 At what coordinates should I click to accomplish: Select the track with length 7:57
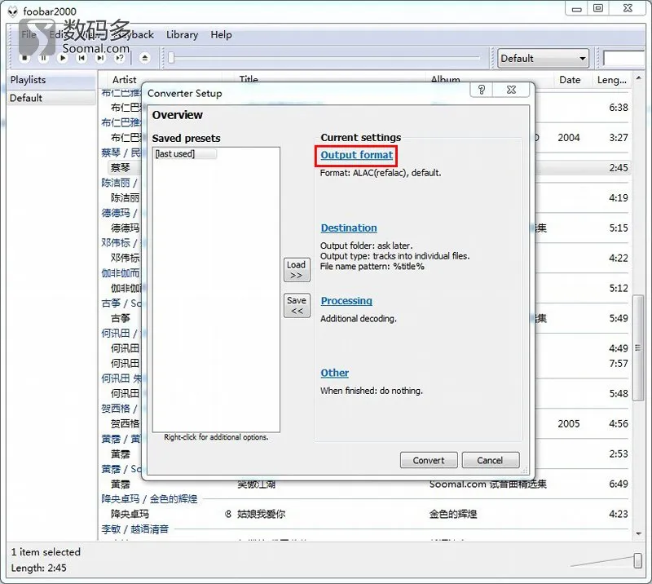[x=619, y=364]
